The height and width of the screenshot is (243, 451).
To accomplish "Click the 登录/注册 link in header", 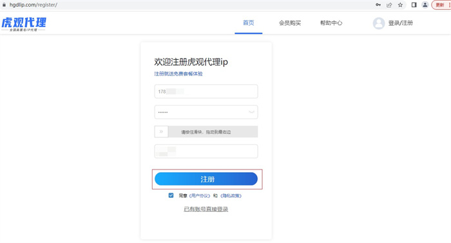I will click(x=400, y=23).
